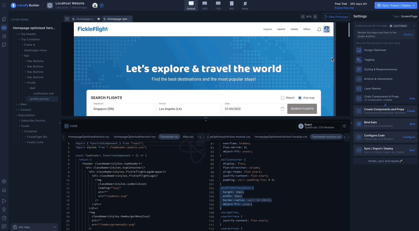The width and height of the screenshot is (419, 231).
Task: Click Create for Components and Props
Action: click(x=411, y=111)
